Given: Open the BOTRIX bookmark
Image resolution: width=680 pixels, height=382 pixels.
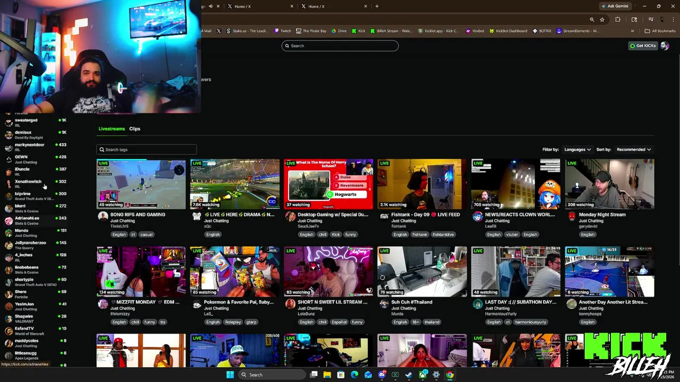Looking at the screenshot, I should 542,31.
